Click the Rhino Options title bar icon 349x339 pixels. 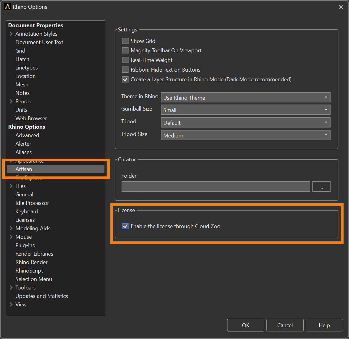7,7
